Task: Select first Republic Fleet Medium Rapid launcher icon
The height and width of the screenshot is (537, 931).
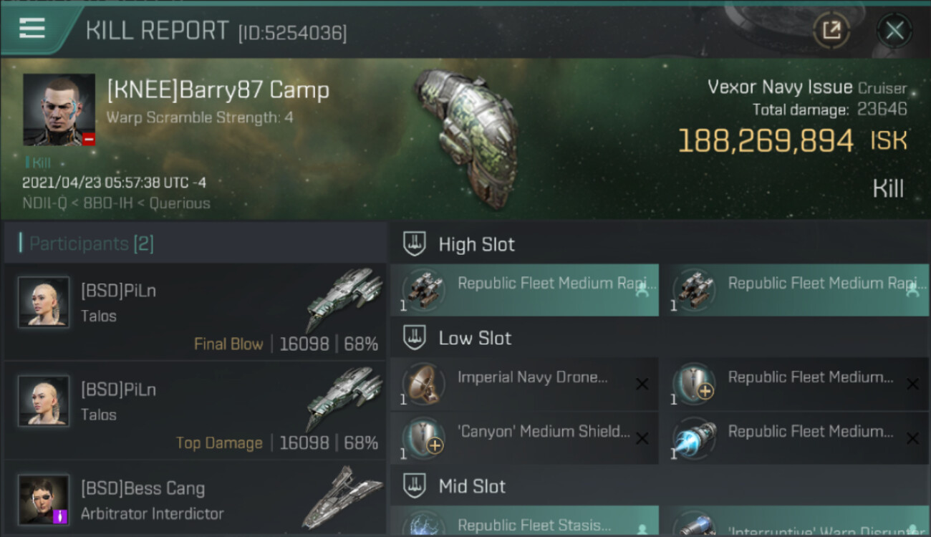Action: [421, 291]
